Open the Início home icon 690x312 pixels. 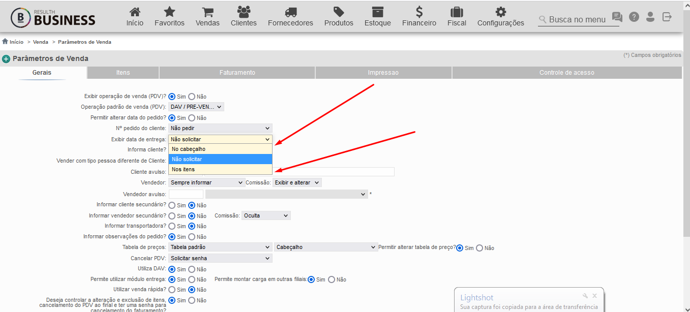[135, 12]
